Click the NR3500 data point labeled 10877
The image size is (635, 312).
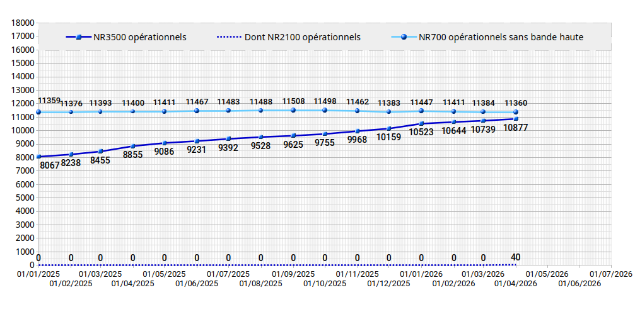516,119
